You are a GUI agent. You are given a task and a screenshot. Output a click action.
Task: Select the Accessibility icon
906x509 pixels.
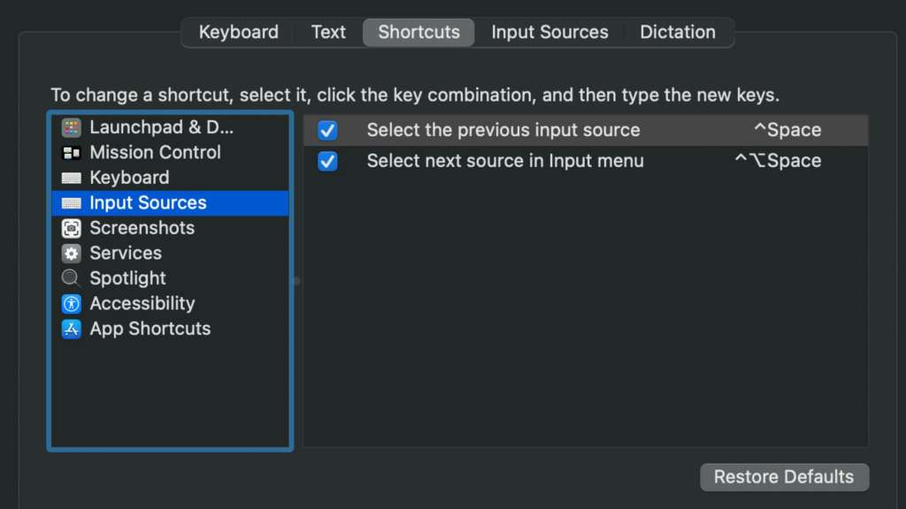[72, 304]
